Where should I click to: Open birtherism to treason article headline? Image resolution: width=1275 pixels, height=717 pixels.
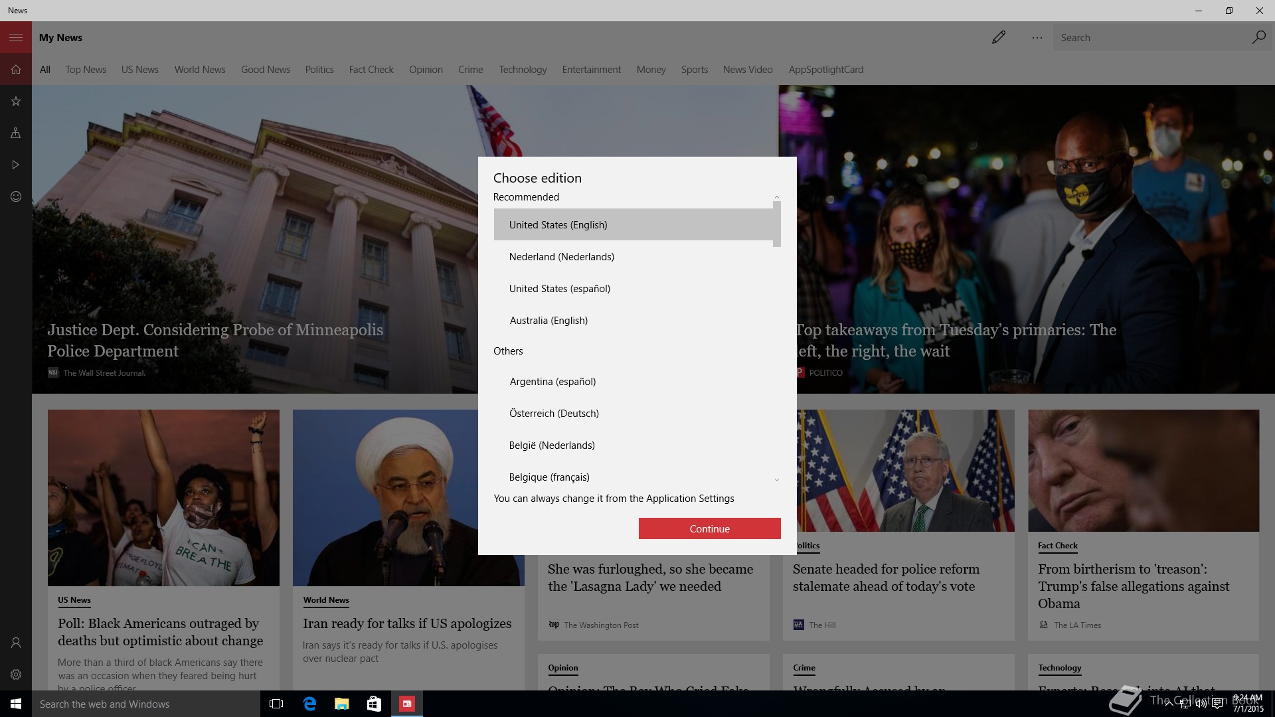click(1134, 586)
